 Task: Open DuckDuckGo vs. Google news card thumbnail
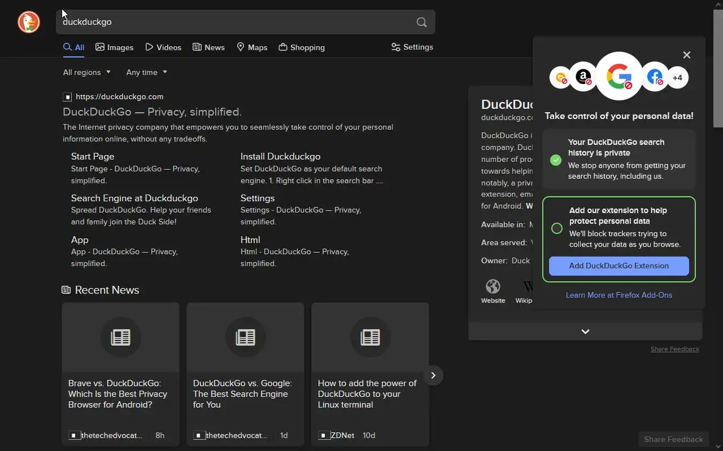click(x=245, y=337)
